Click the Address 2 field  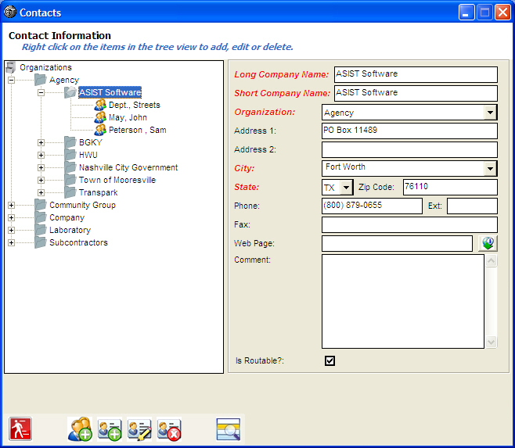(409, 149)
